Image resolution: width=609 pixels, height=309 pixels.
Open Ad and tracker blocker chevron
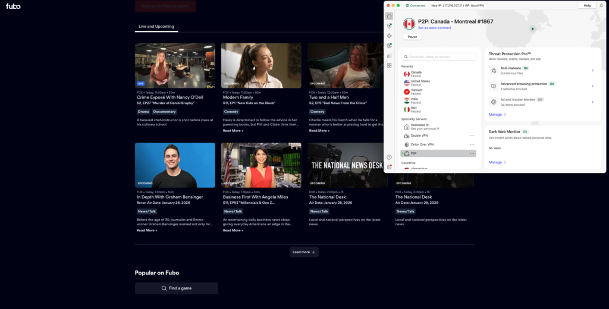[593, 102]
